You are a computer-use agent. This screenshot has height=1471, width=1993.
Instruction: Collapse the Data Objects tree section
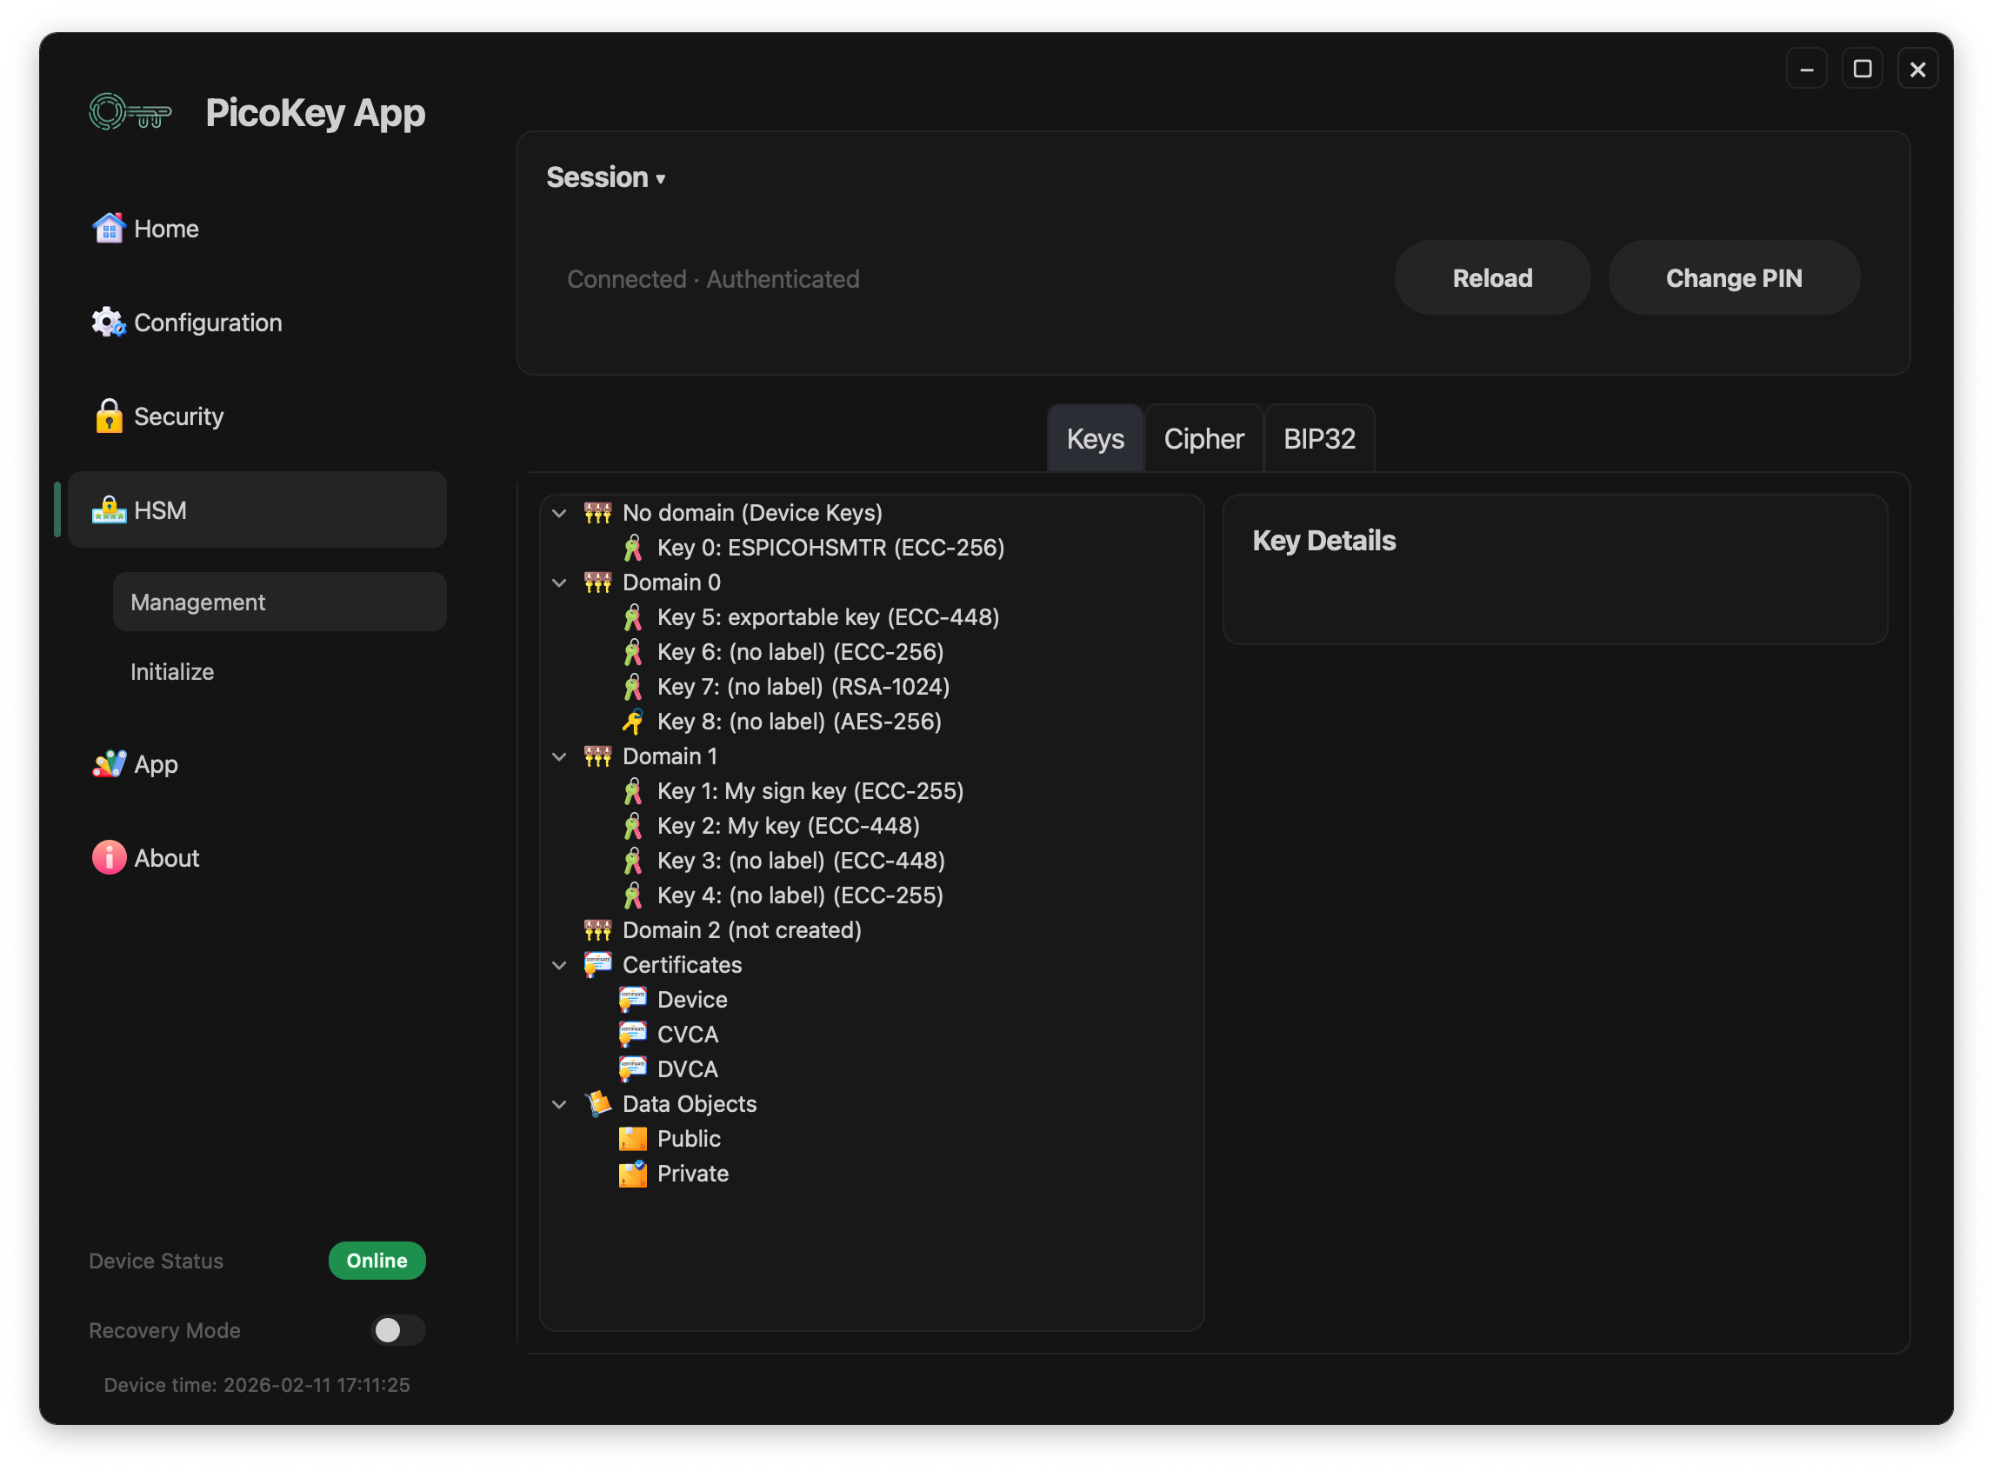559,1104
